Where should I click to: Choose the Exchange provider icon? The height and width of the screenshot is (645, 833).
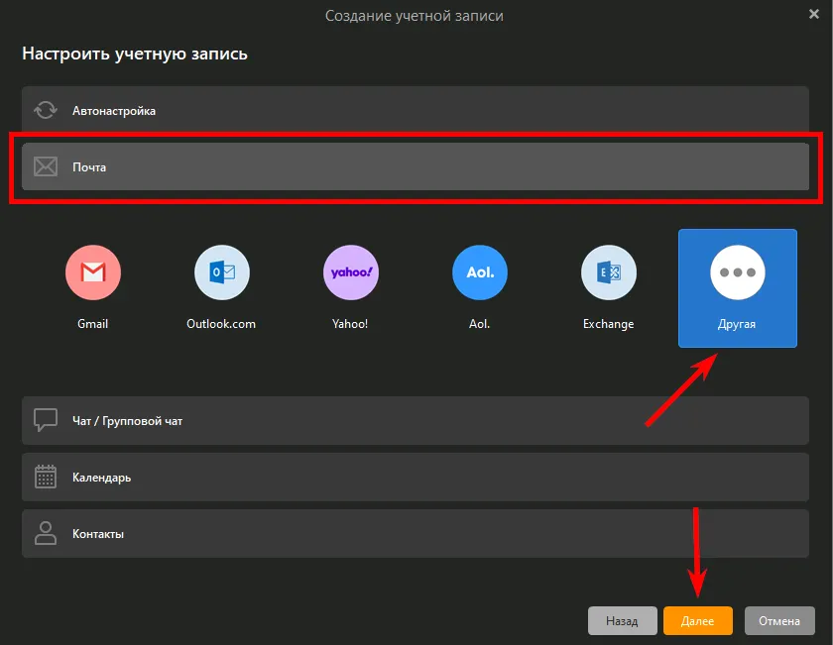(x=608, y=271)
